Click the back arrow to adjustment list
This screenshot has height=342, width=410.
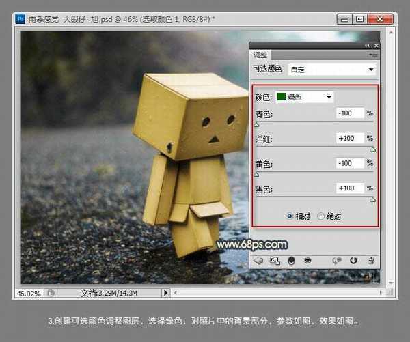tap(259, 260)
